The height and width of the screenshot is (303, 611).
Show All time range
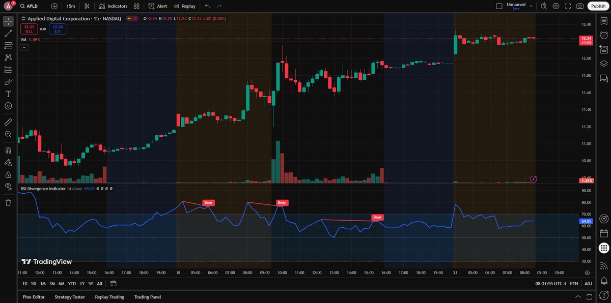tap(99, 283)
